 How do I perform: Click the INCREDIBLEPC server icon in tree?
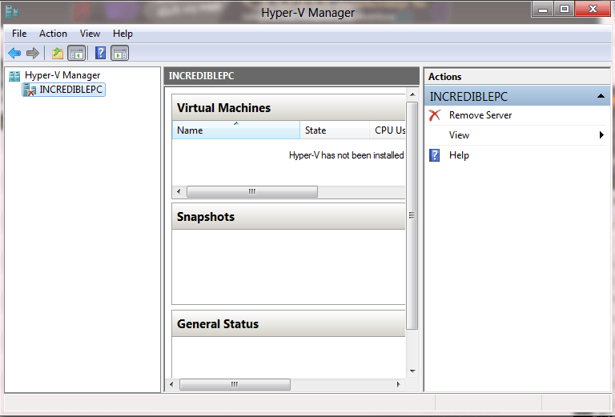pos(30,90)
